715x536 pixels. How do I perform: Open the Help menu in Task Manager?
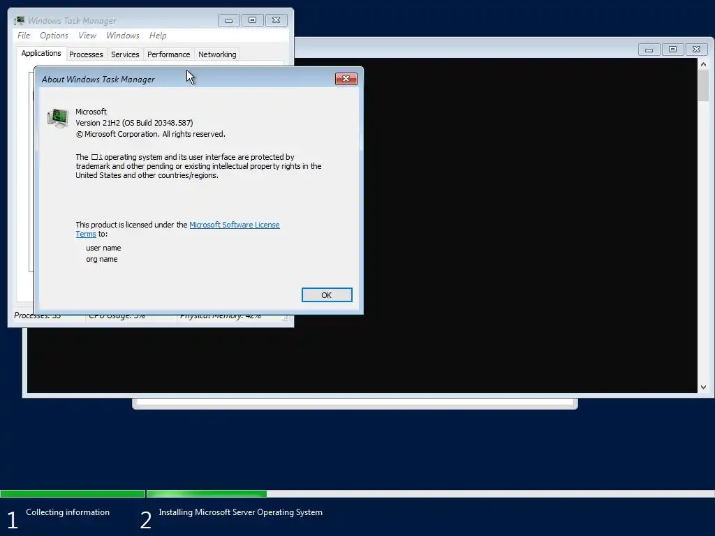(x=158, y=36)
